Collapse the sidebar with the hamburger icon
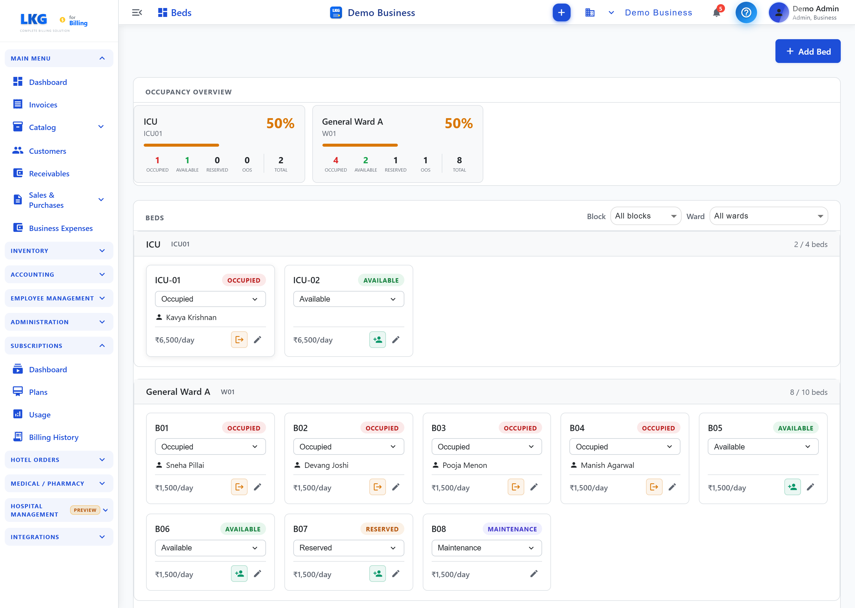The height and width of the screenshot is (608, 855). click(137, 13)
